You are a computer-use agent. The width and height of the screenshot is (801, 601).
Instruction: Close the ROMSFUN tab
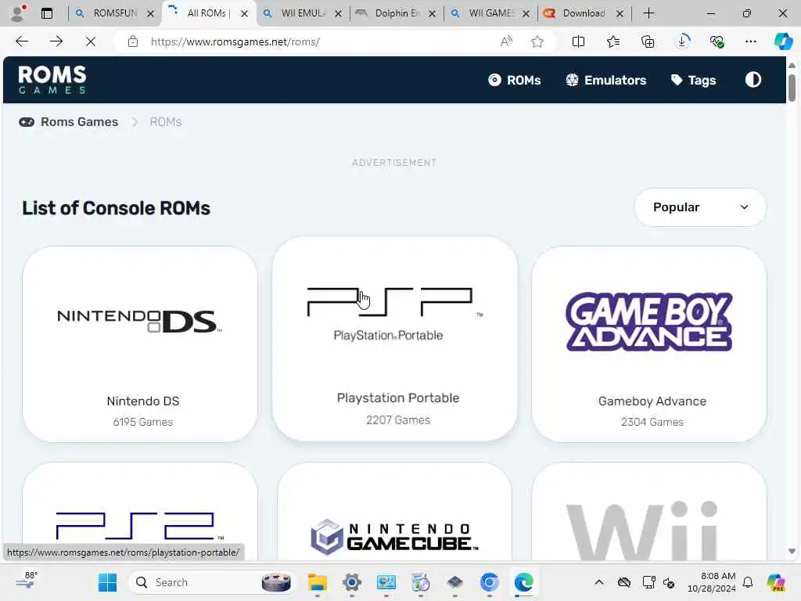(151, 14)
